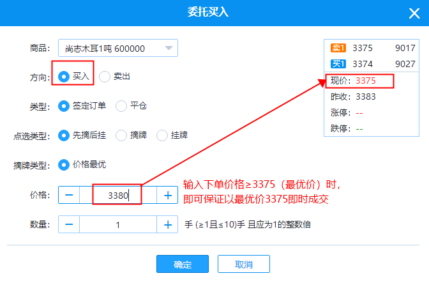Click buy-one volume 9027
The width and height of the screenshot is (429, 285).
point(405,64)
